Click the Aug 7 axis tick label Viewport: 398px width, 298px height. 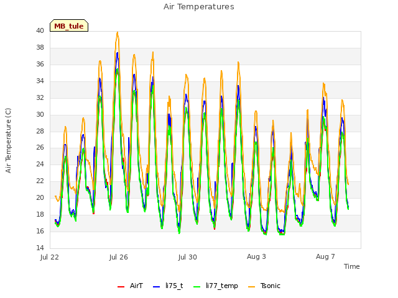click(x=325, y=256)
